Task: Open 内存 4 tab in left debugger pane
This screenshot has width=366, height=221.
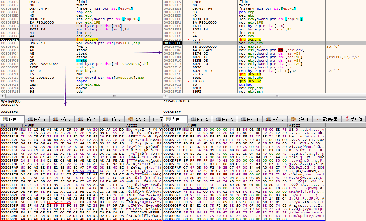Action: point(87,119)
